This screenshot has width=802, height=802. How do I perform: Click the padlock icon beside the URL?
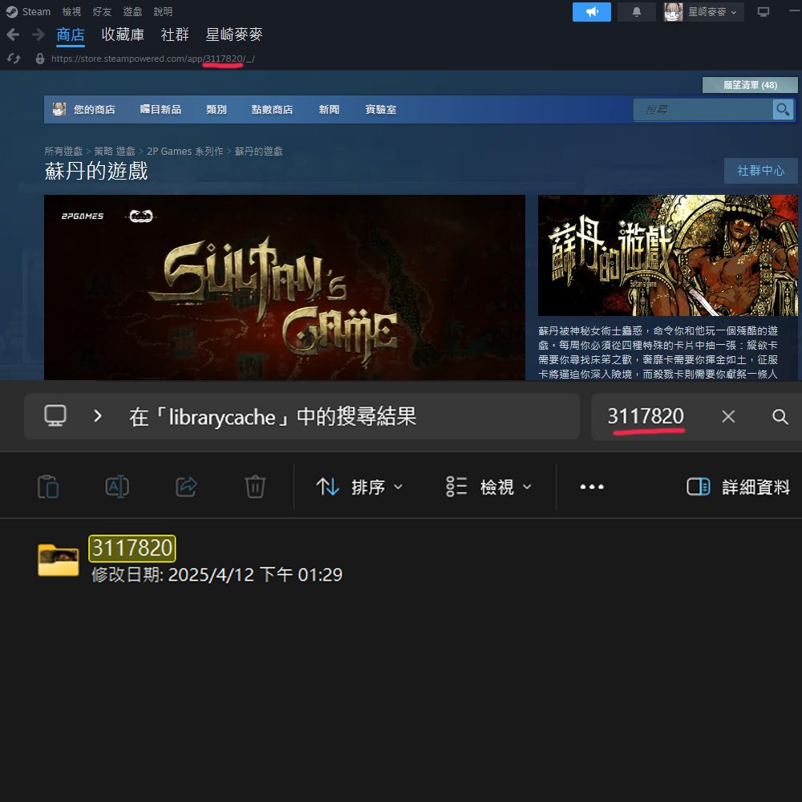click(40, 59)
